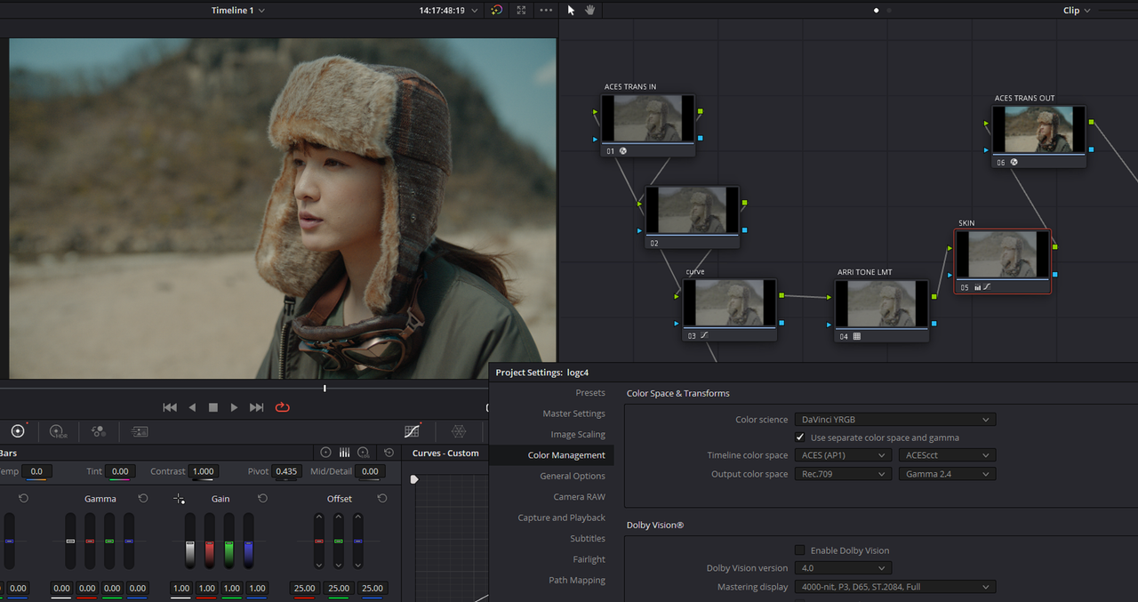Open the Gamma 2.4 output dropdown
Screen dimensions: 1138x602
click(x=947, y=474)
